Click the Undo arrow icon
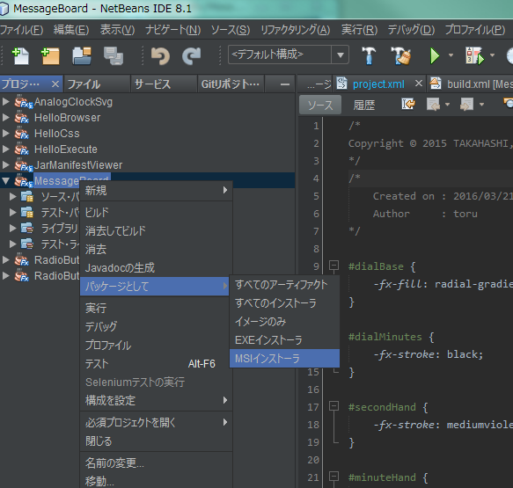This screenshot has height=488, width=513. [x=160, y=55]
